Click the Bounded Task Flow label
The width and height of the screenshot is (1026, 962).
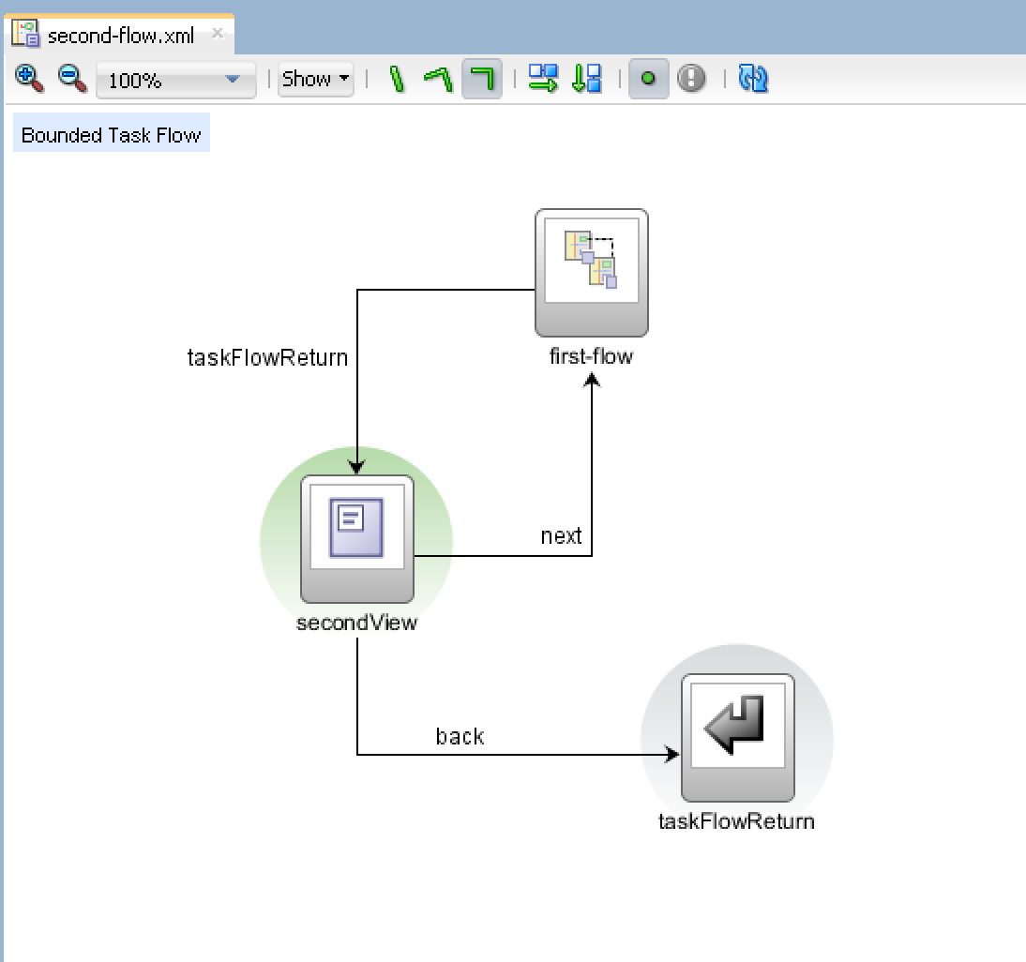[x=111, y=134]
